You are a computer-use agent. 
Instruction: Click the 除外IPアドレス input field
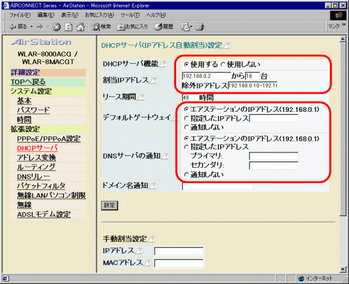click(253, 85)
